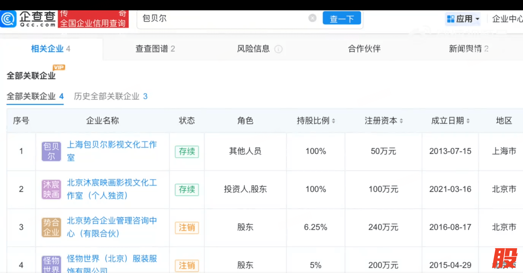This screenshot has height=273, width=523.
Task: Click the 6.25% shareholding cell
Action: click(x=315, y=227)
